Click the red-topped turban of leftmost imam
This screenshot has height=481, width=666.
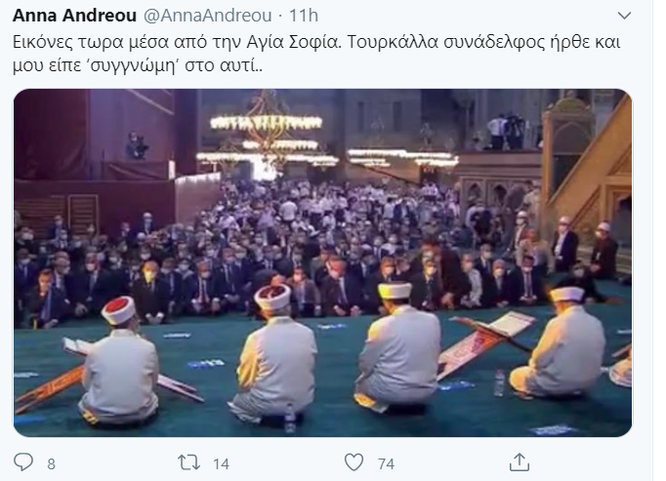(118, 310)
